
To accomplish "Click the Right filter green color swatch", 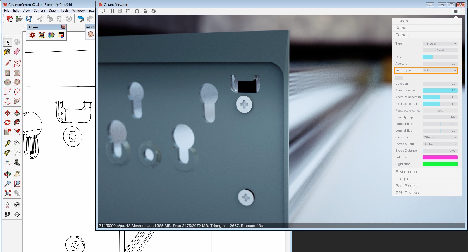I will (x=440, y=164).
